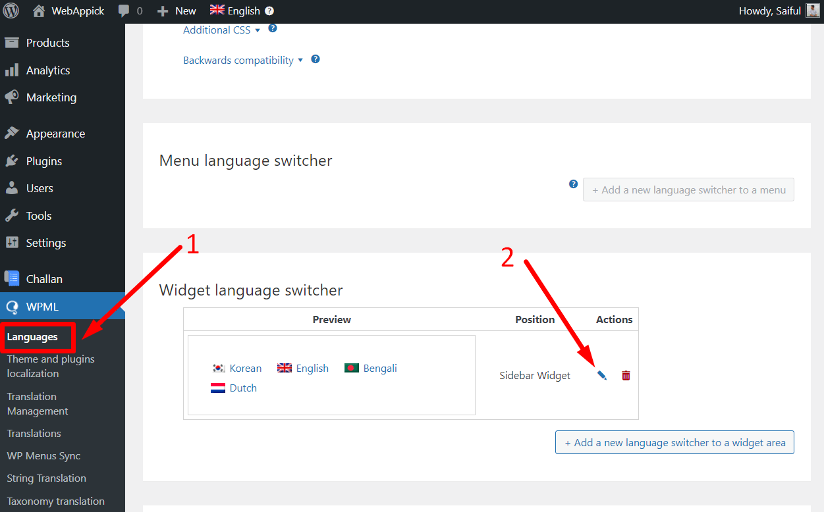Open the comments bubble icon
The height and width of the screenshot is (512, 824).
pyautogui.click(x=123, y=11)
